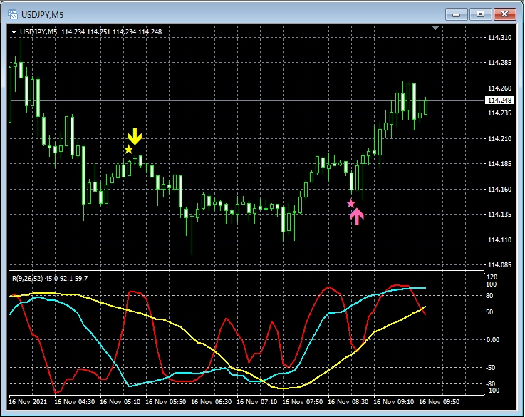Click the pink star marker
Viewport: 525px width, 417px height.
tap(350, 204)
